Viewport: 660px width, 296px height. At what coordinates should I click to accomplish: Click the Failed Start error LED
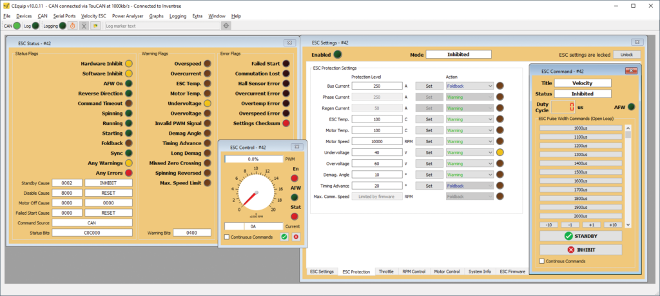coord(286,64)
